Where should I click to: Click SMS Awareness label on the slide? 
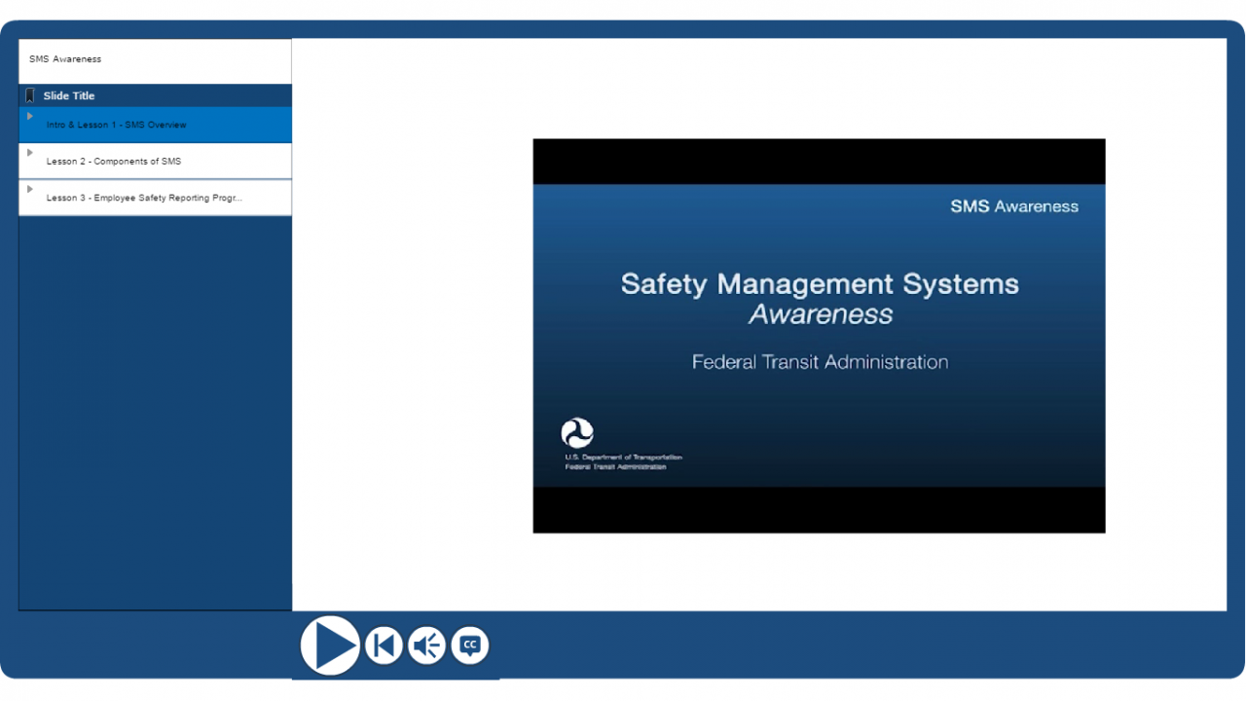point(1014,206)
